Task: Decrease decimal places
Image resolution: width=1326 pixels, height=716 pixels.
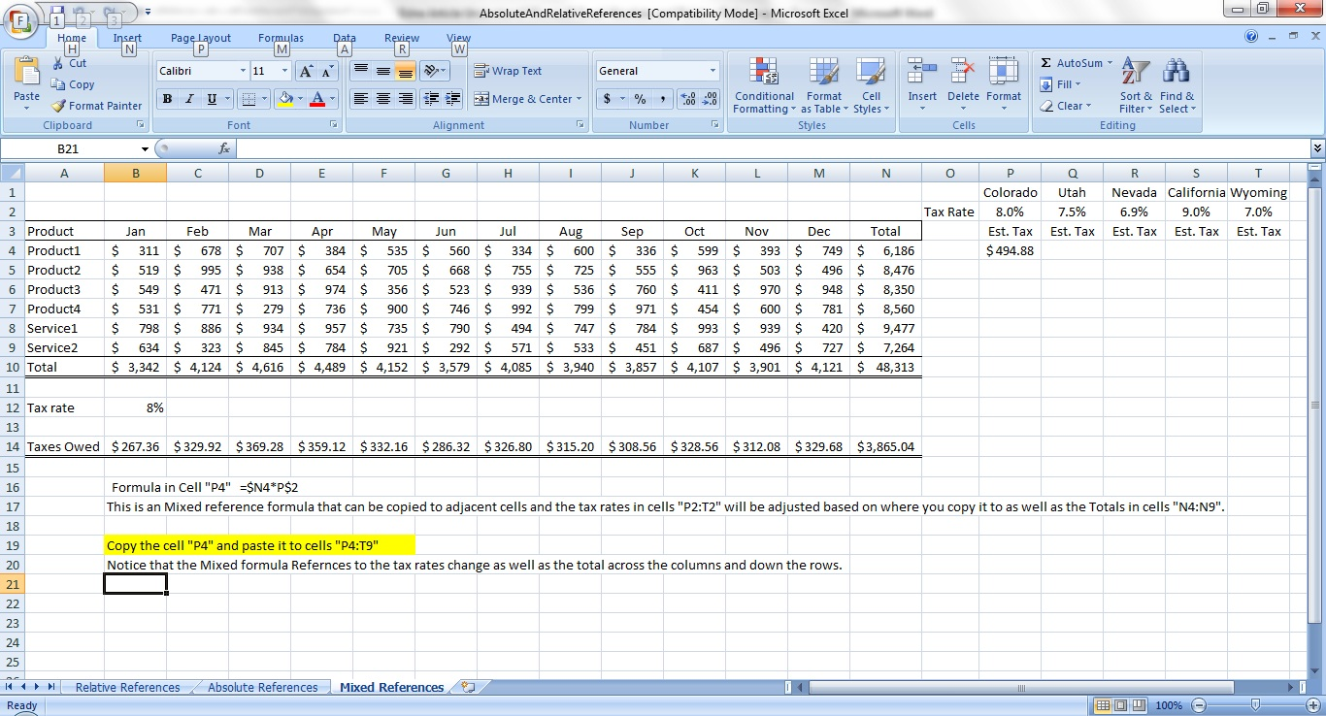Action: click(x=710, y=99)
